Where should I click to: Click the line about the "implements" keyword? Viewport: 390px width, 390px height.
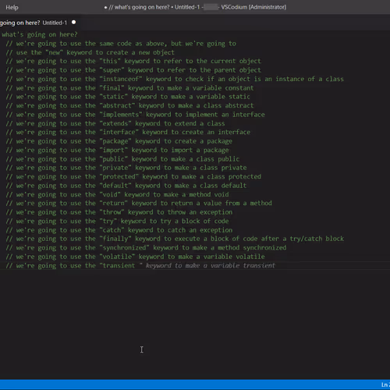(x=135, y=115)
